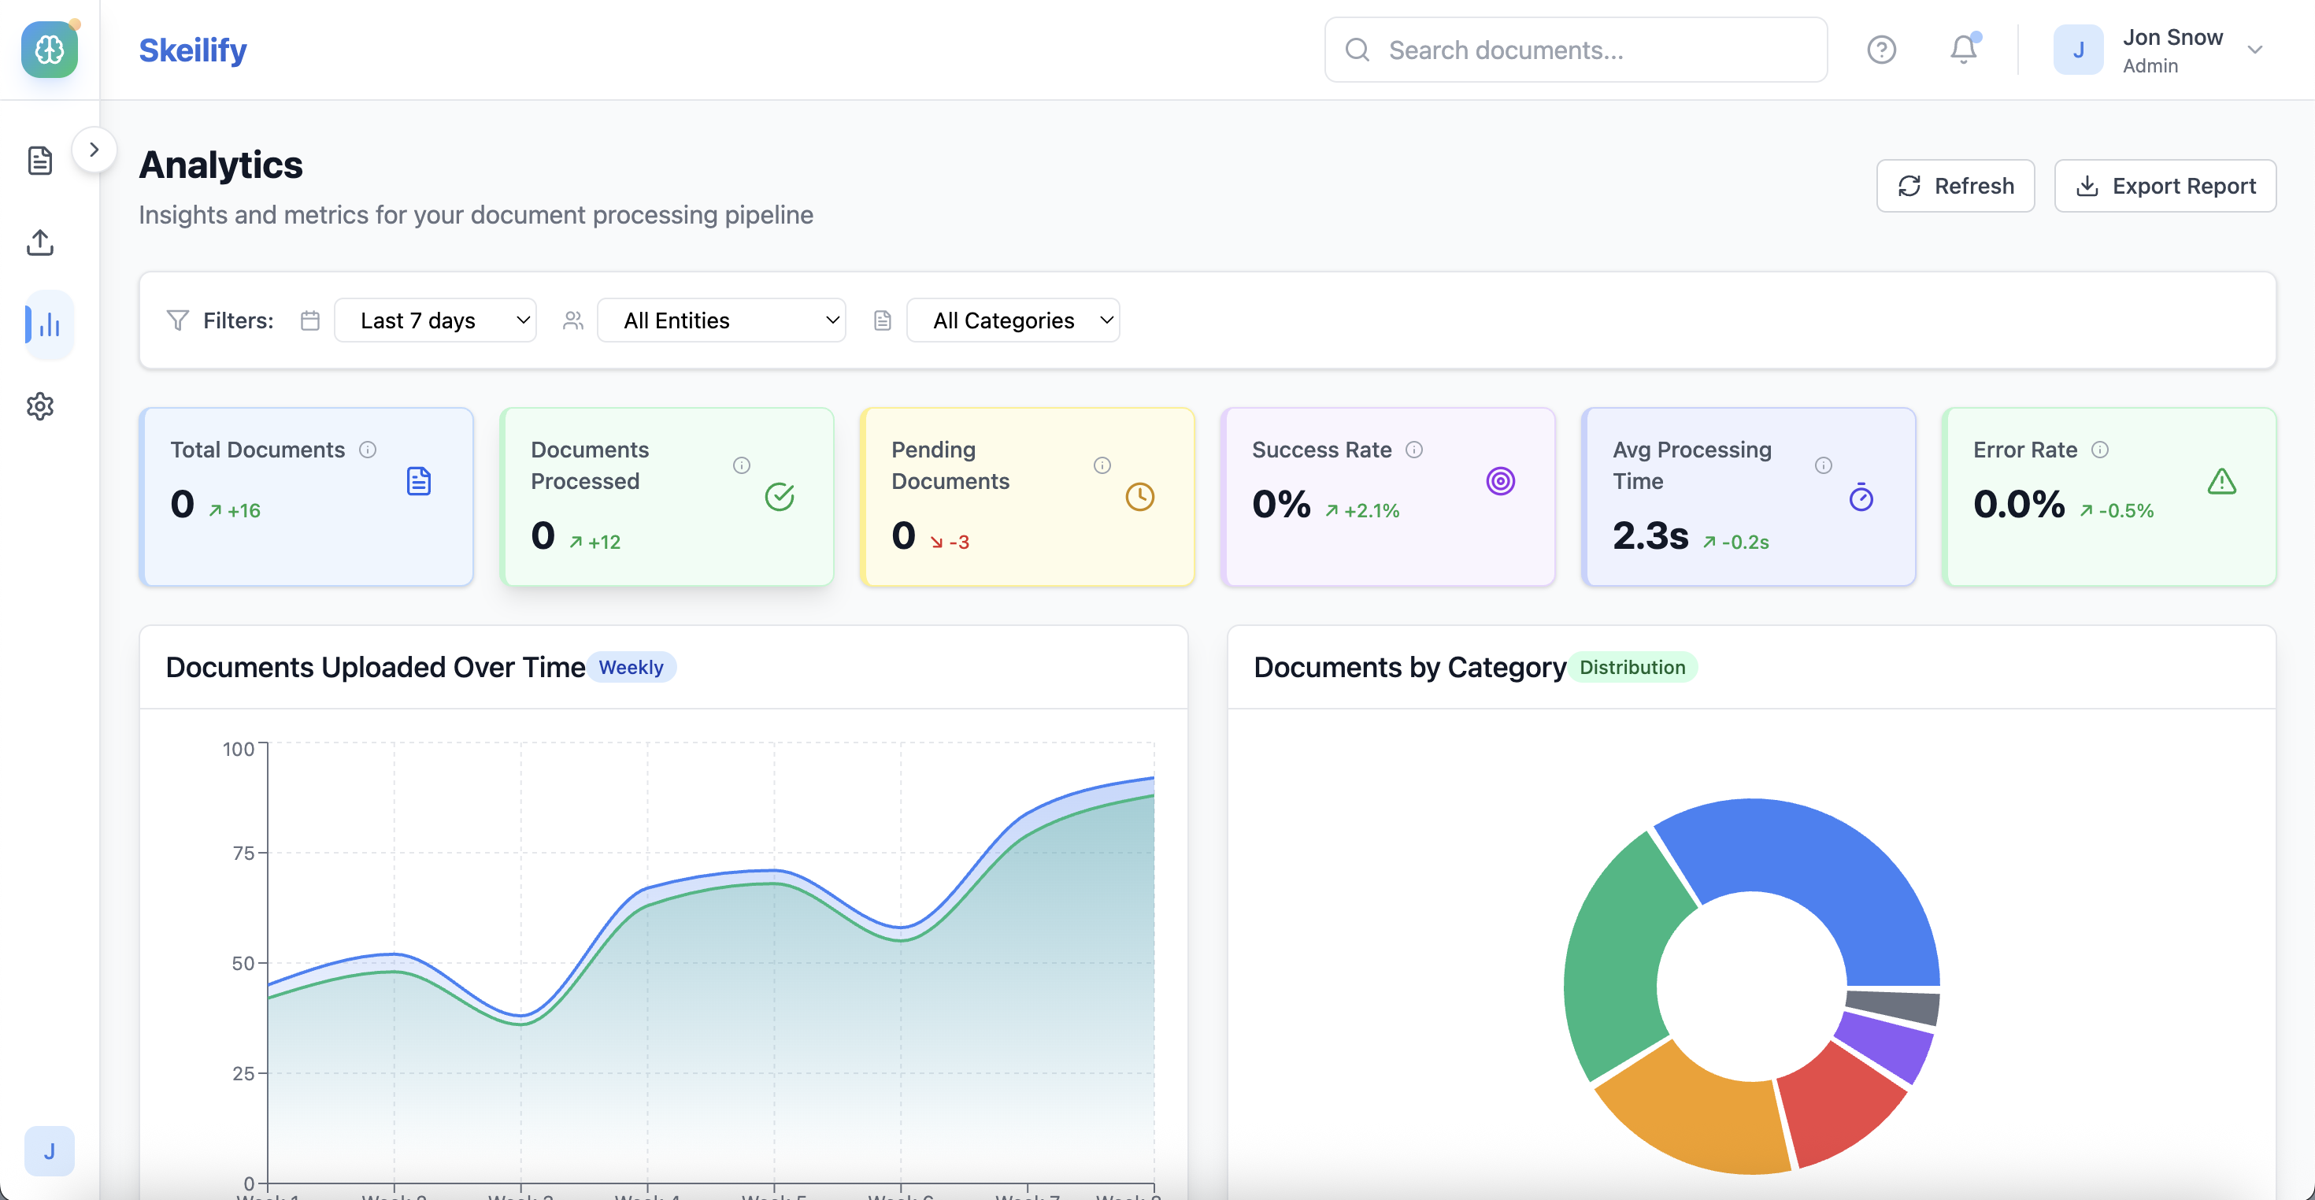
Task: Expand the sidebar with chevron arrow
Action: click(x=94, y=150)
